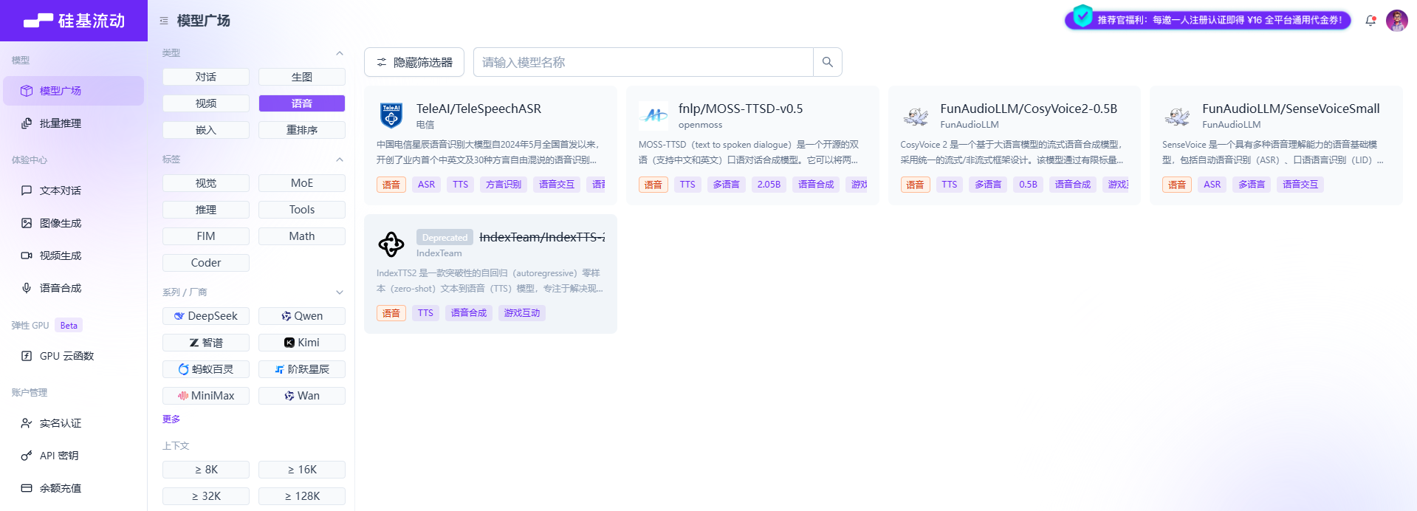Click the CosyVoice2 model logo icon
1417x511 pixels.
tap(916, 116)
